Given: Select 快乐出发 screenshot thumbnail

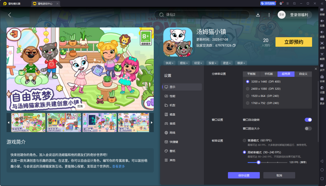Looking at the screenshot, I should coord(64,123).
